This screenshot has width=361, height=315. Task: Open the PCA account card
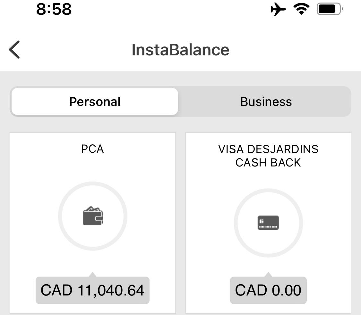coord(93,223)
